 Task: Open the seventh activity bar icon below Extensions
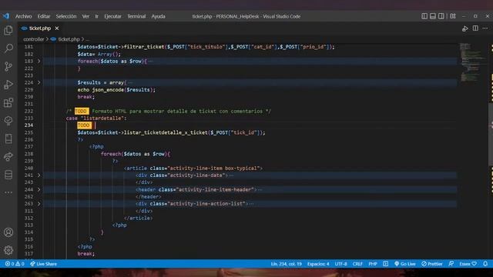pyautogui.click(x=8, y=121)
